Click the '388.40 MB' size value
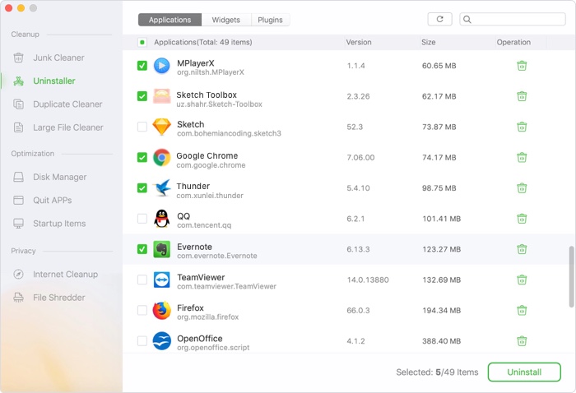 click(441, 341)
